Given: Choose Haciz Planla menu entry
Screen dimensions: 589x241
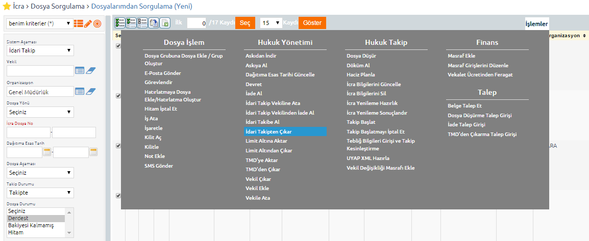Looking at the screenshot, I should click(361, 74).
